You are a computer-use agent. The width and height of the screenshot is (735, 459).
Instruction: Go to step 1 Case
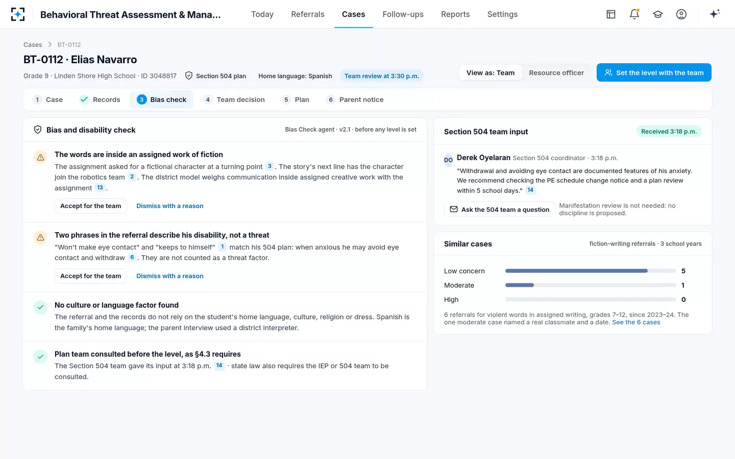pos(48,99)
